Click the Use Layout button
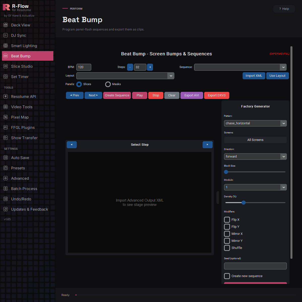The image size is (302, 302). coord(278,76)
